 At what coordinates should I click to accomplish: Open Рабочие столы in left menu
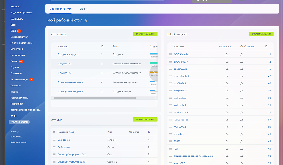[x=19, y=122]
